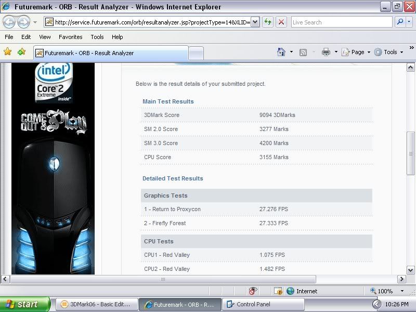
Task: Click the vertical scrollbar thumb
Action: 410,153
